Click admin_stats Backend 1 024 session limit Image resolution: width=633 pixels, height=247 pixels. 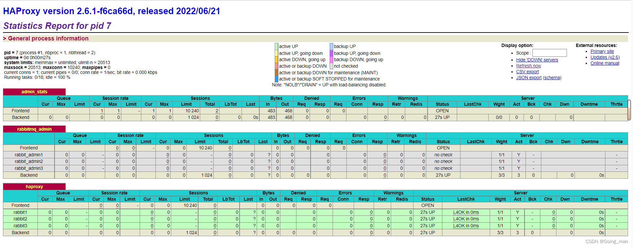(193, 117)
